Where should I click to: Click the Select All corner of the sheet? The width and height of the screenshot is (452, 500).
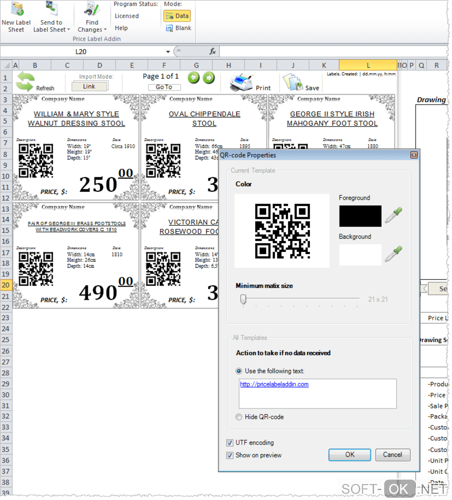click(x=6, y=66)
